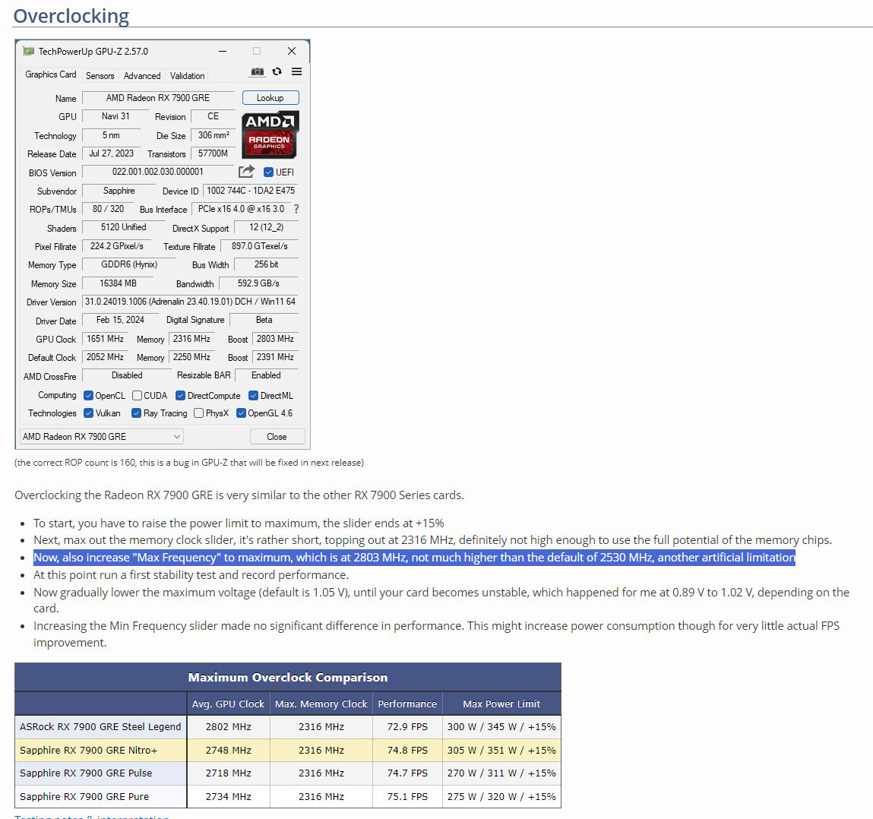This screenshot has height=819, width=873.
Task: Click the ASRock RX 7900 GRE Steel Legend row
Action: (288, 726)
